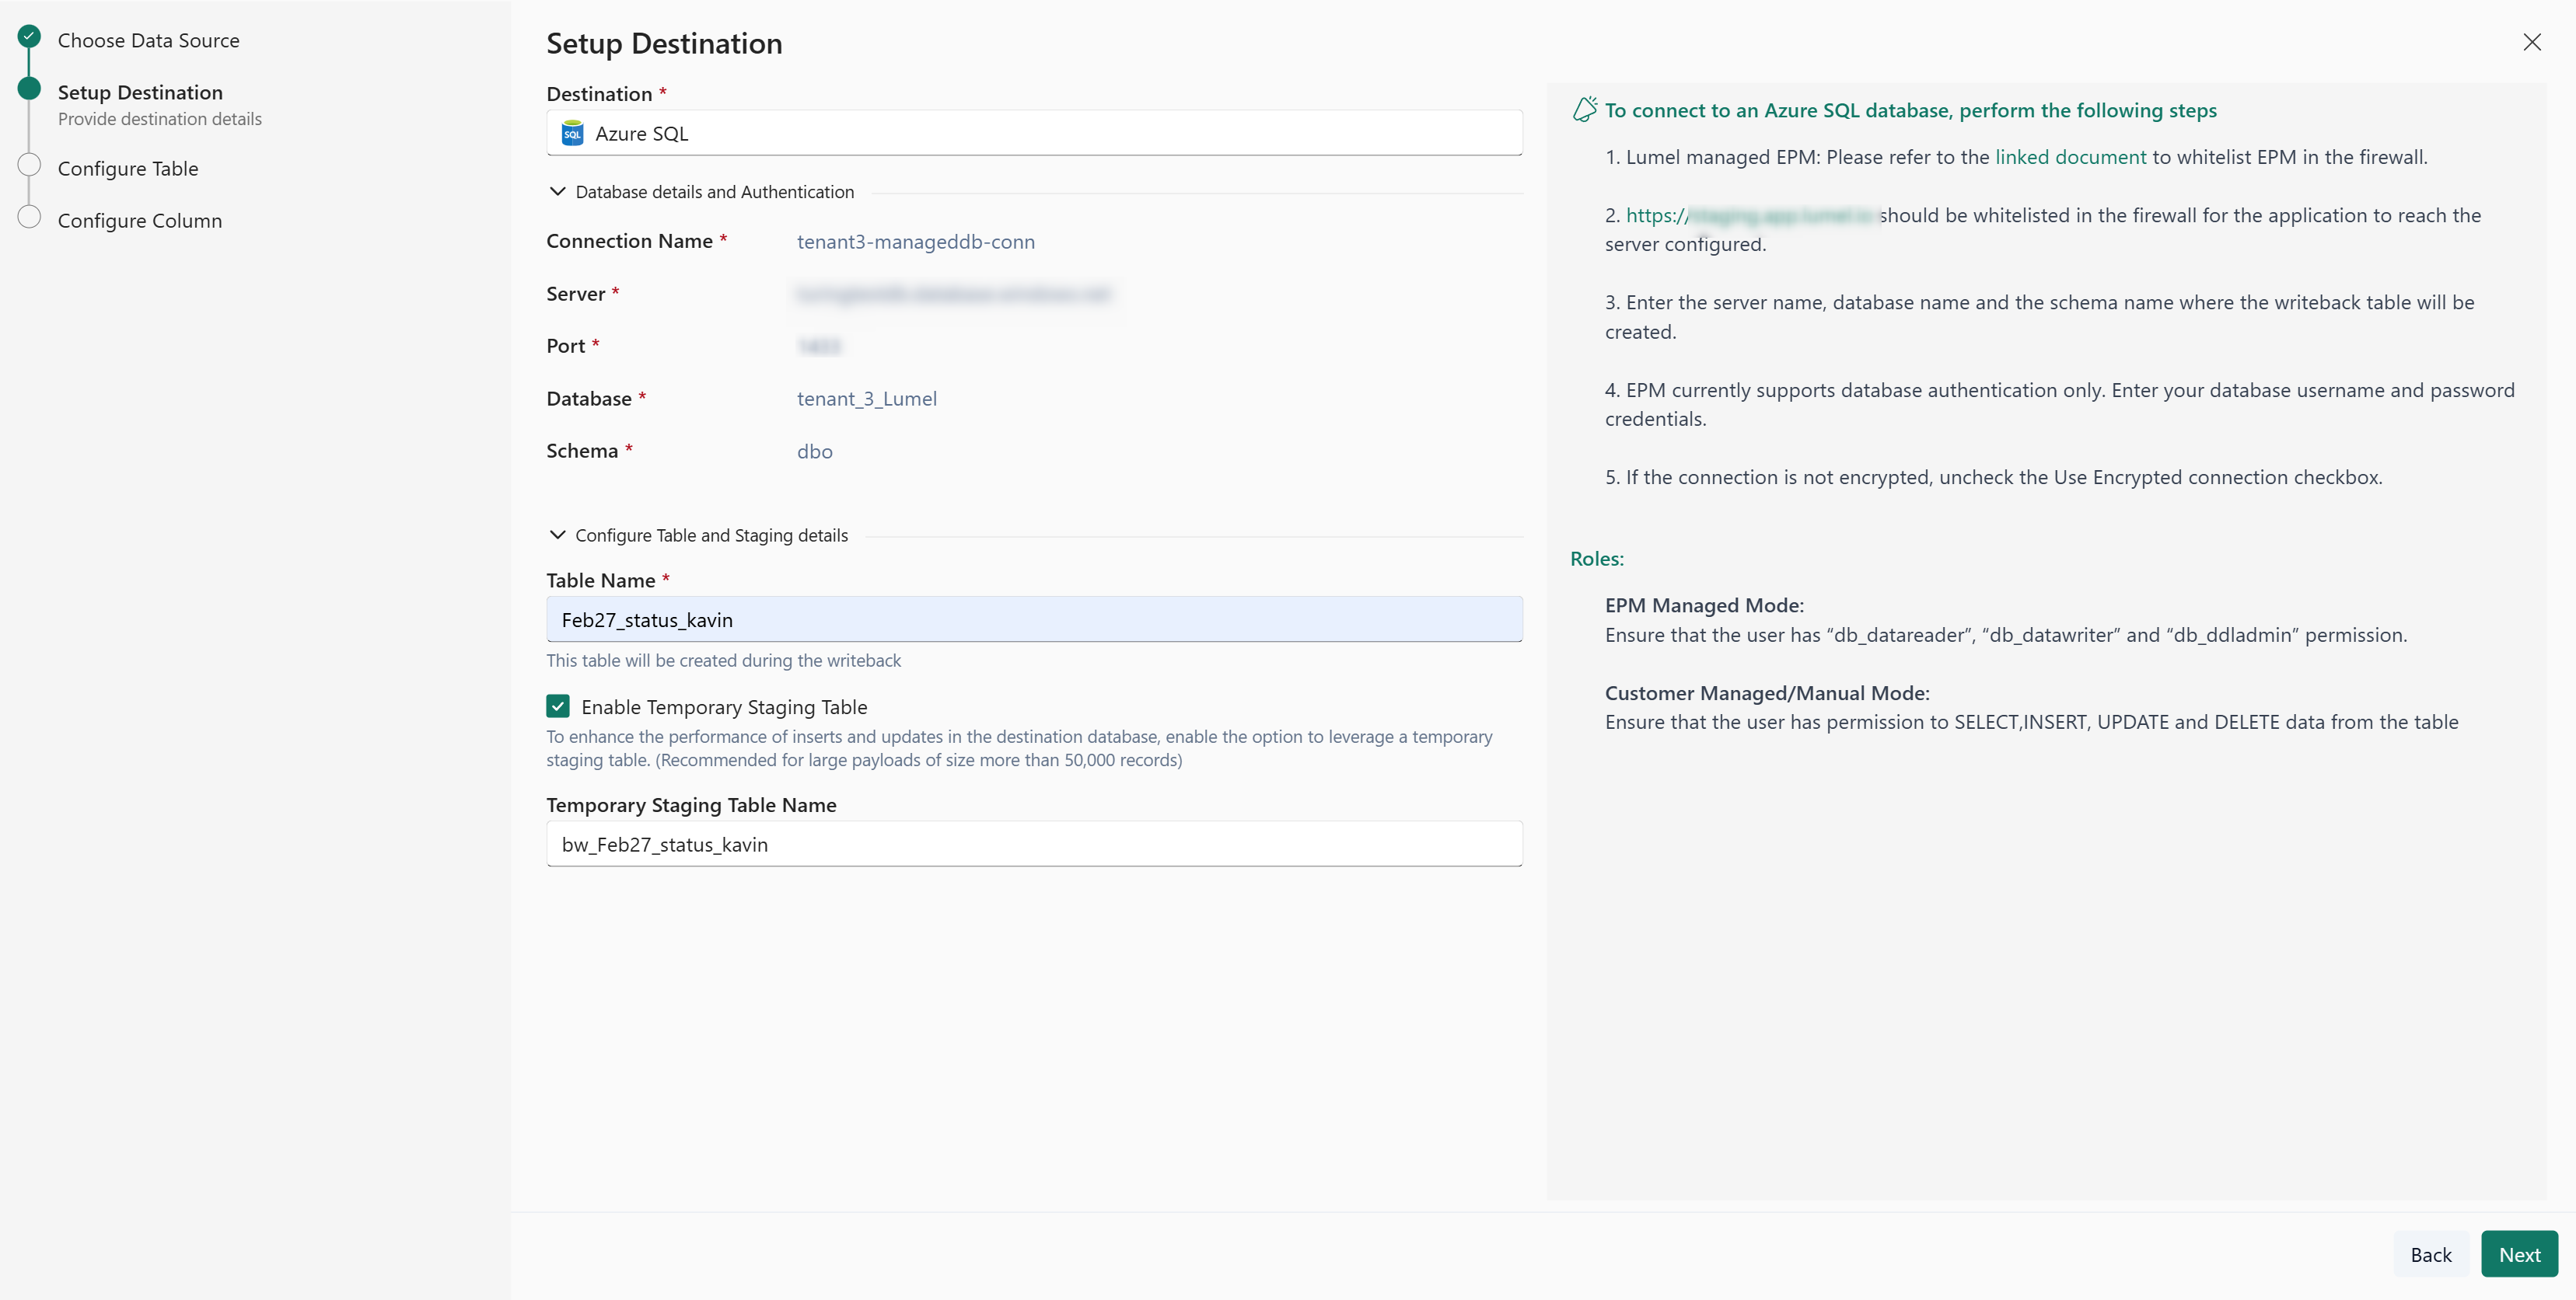Click the Azure SQL database icon
The image size is (2576, 1300).
click(x=572, y=133)
